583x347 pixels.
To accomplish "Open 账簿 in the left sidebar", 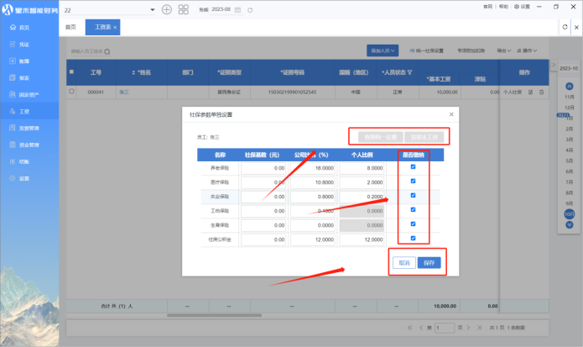I will pos(24,60).
